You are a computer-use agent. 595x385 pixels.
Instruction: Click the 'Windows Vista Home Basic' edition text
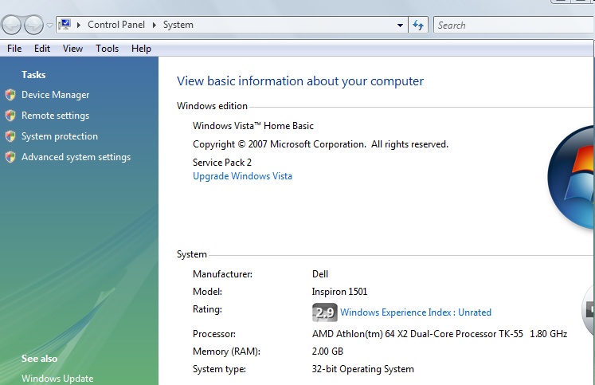[x=253, y=126]
